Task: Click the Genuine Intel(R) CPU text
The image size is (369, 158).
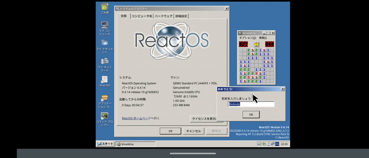Action: [187, 92]
